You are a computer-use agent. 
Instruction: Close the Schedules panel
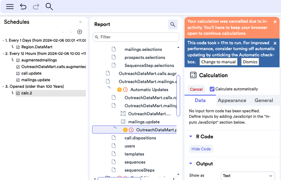click(x=80, y=22)
